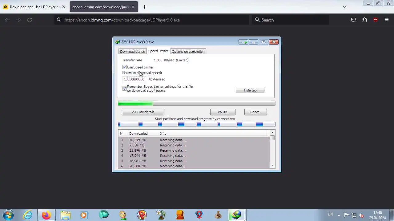Click the Hide tab button
The width and height of the screenshot is (394, 221).
(250, 90)
